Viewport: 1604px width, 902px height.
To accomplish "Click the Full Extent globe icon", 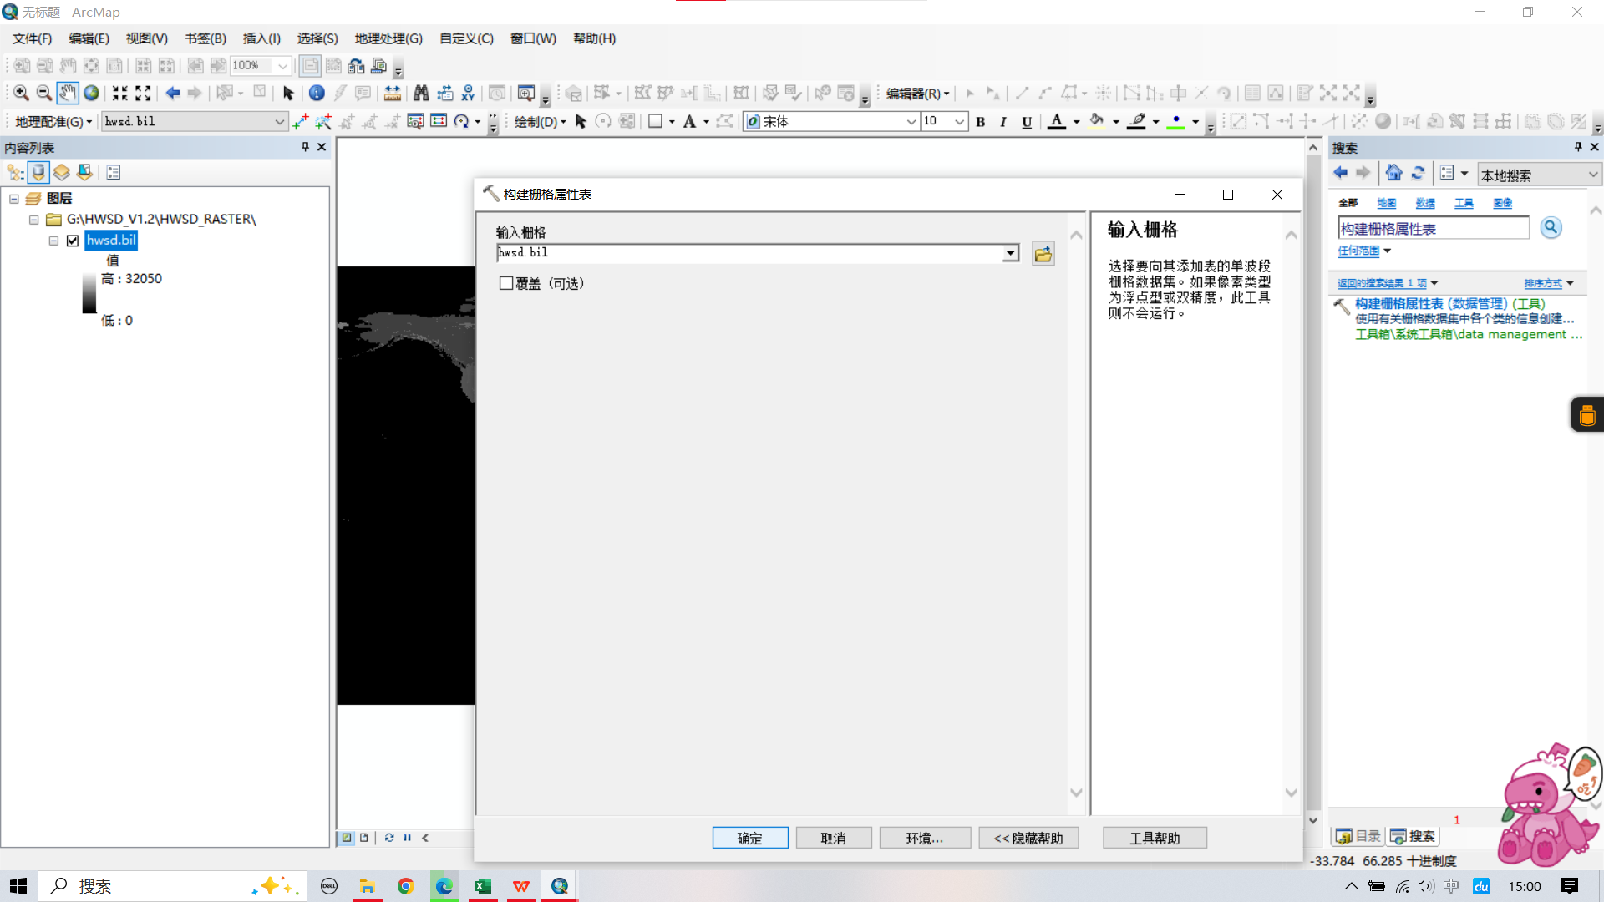I will point(91,94).
